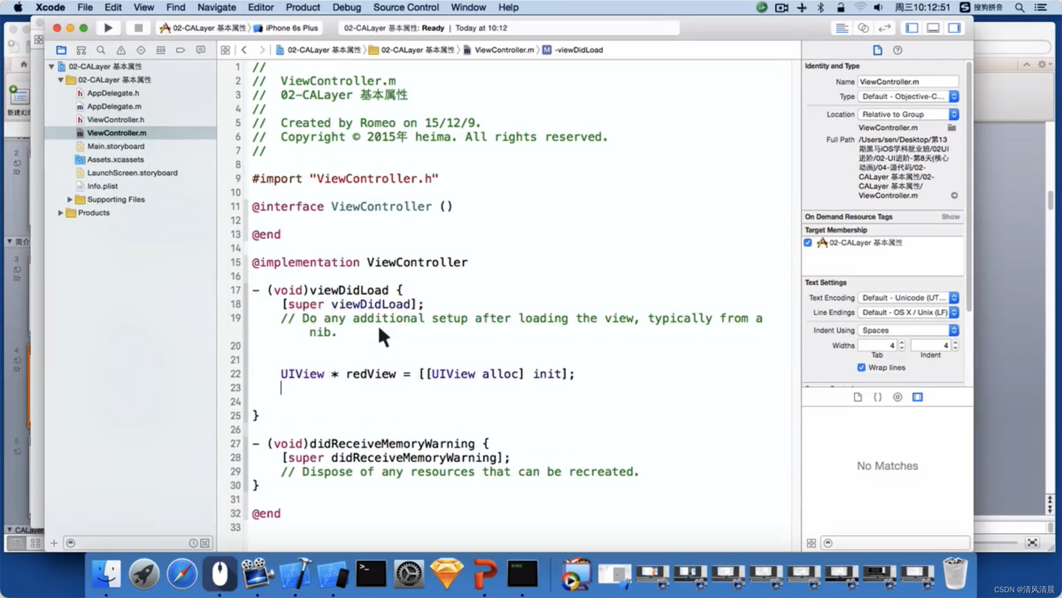Toggle the Wrap lines checkbox
Viewport: 1062px width, 598px height.
coord(861,367)
